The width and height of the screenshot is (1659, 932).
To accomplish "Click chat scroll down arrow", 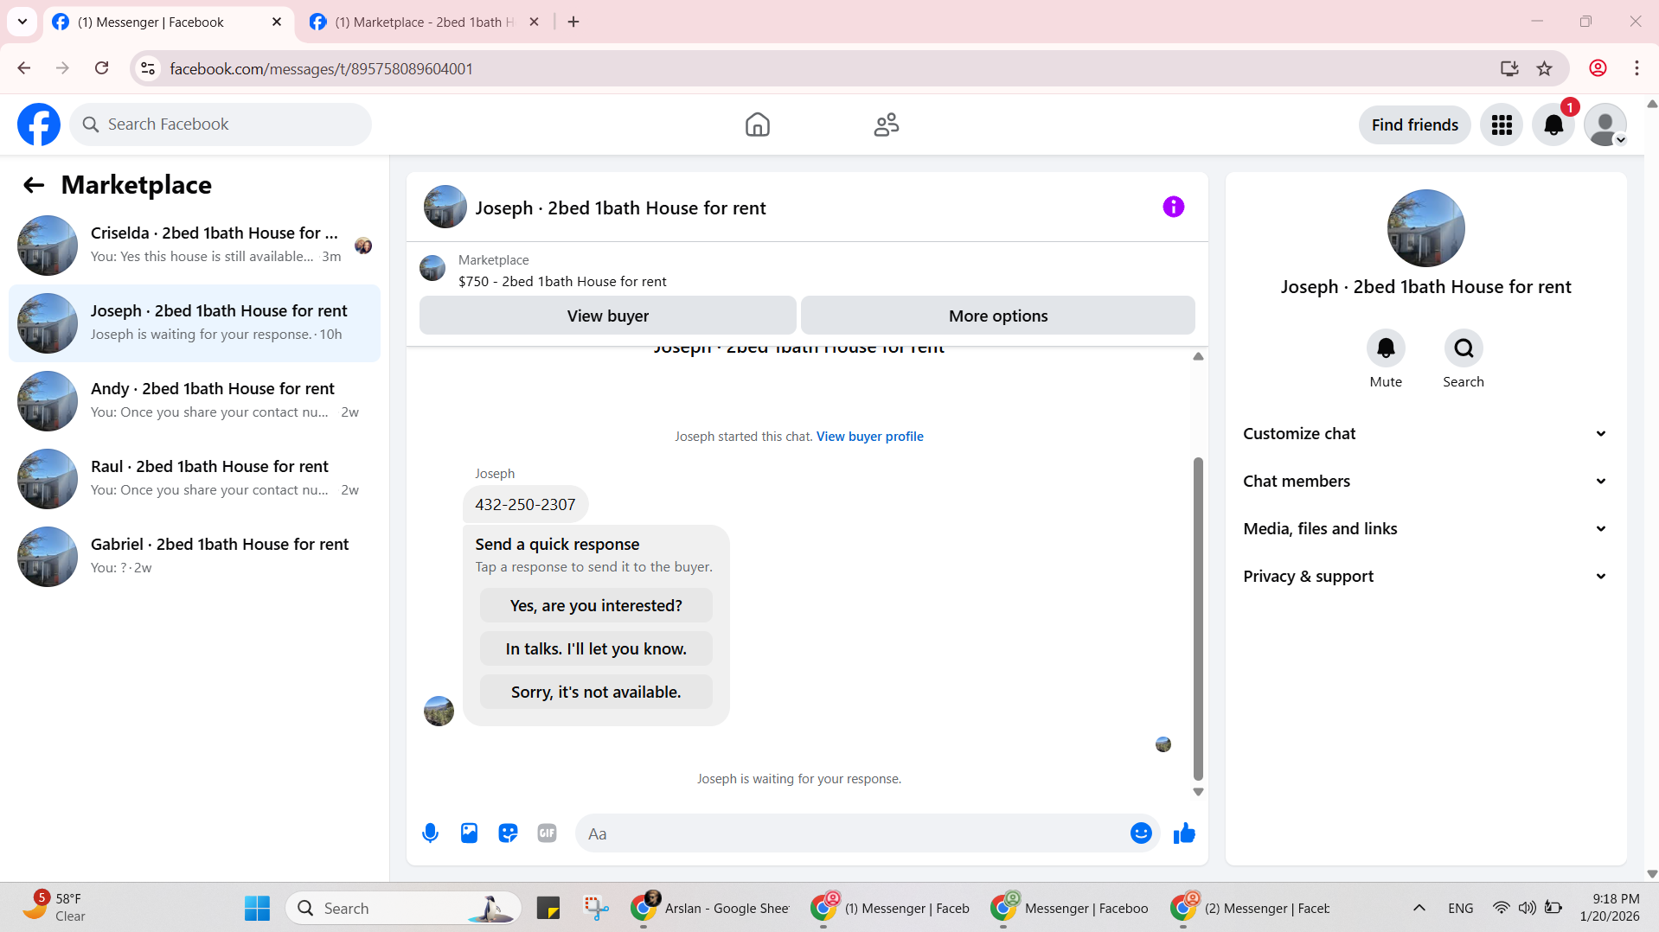I will click(x=1198, y=792).
